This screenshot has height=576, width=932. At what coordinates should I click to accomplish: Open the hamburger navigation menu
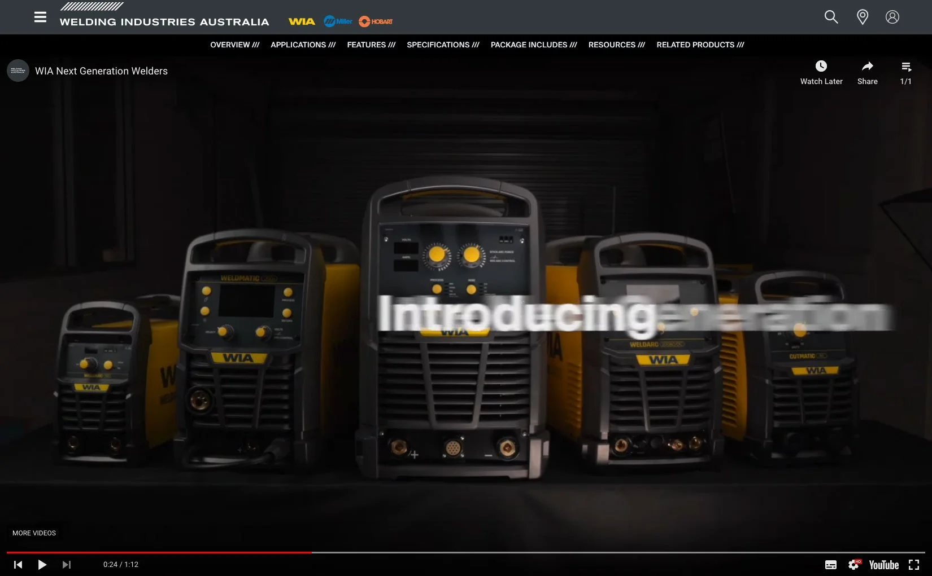point(40,17)
